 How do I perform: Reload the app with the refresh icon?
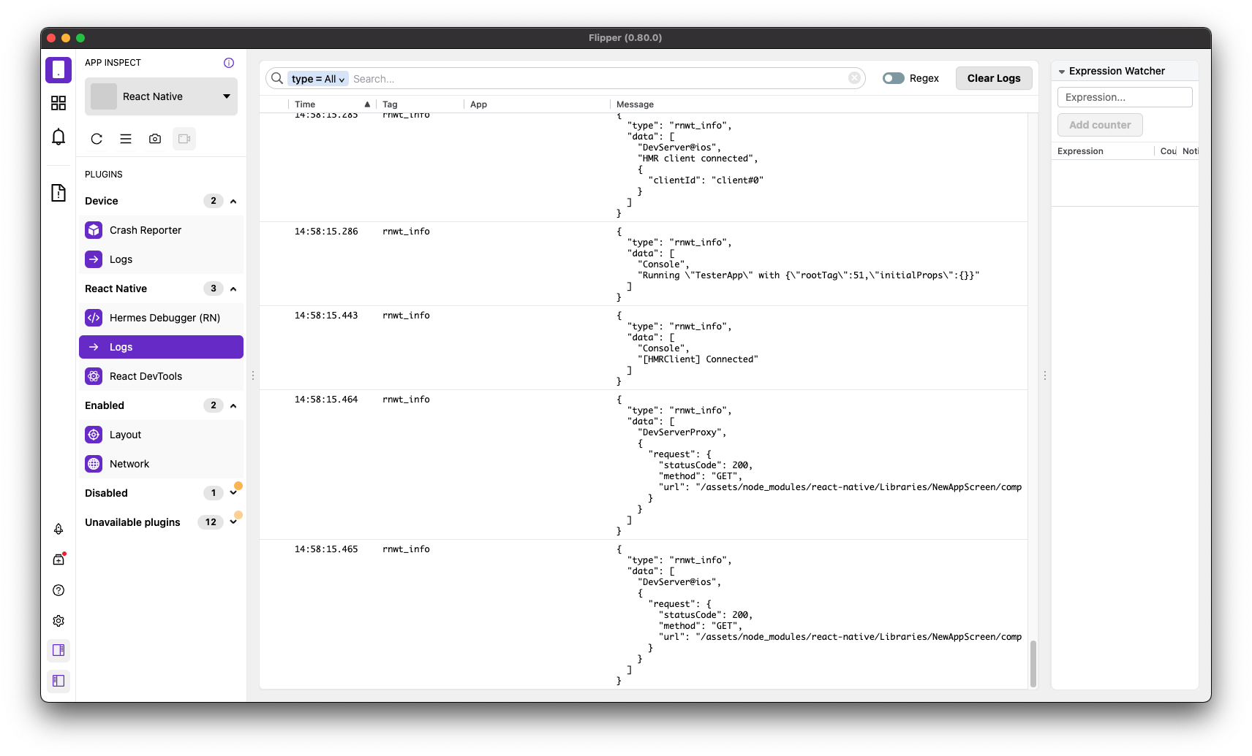(97, 139)
